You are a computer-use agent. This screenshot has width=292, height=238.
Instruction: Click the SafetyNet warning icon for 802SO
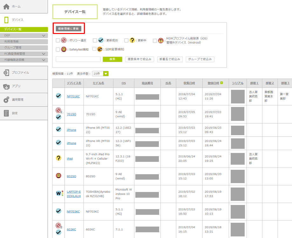click(58, 176)
